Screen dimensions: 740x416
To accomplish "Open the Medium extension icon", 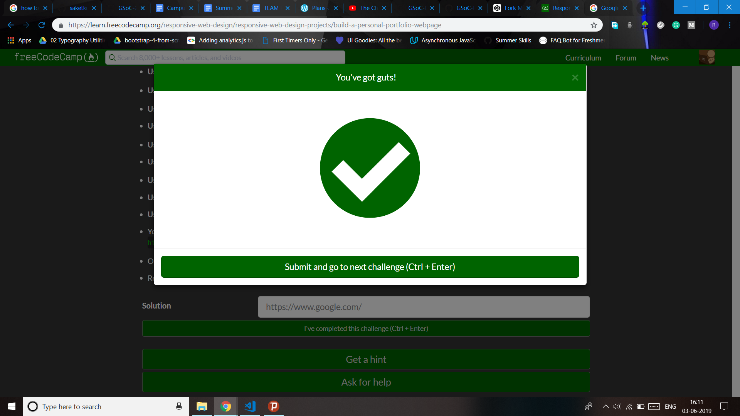I will pos(691,25).
